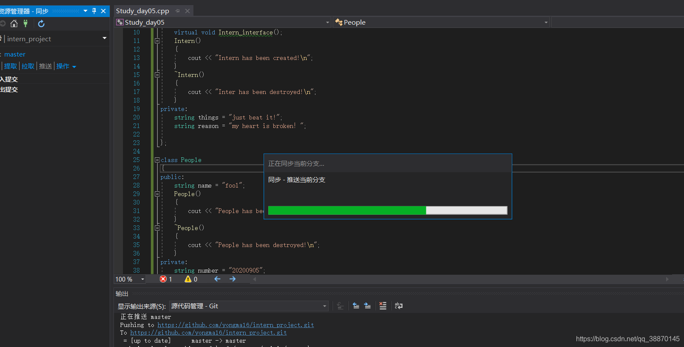684x347 pixels.
Task: Click the Intern_interface function name on line 10
Action: click(246, 32)
